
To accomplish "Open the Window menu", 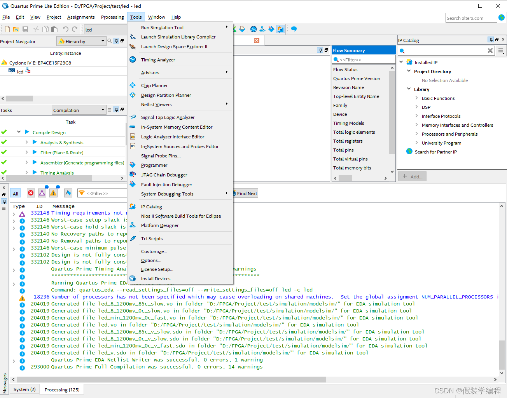I will coord(157,17).
